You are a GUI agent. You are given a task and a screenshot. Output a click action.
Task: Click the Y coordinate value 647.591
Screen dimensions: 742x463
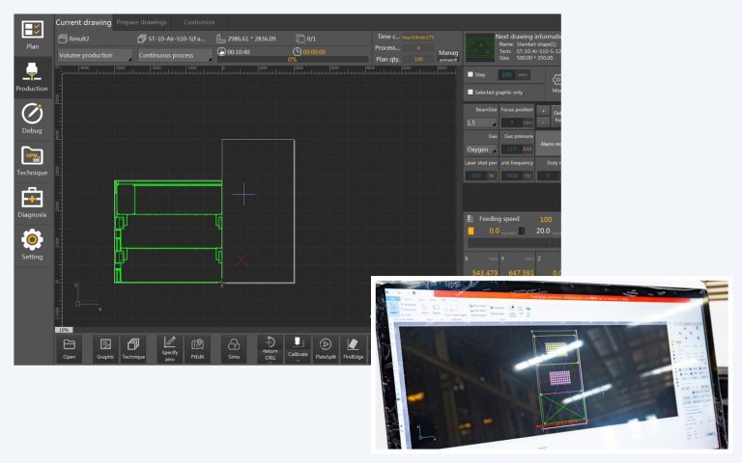pyautogui.click(x=521, y=273)
